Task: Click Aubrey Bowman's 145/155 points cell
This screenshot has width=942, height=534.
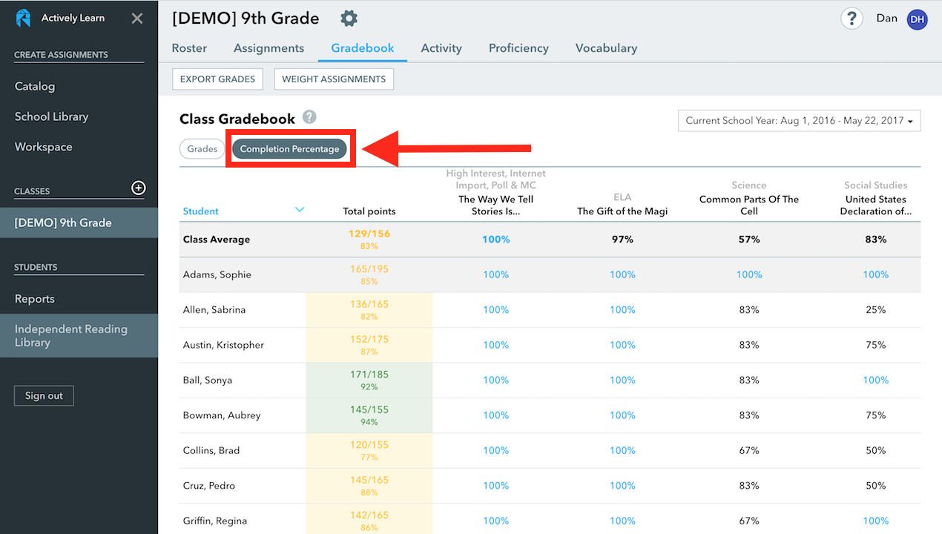Action: pyautogui.click(x=369, y=415)
